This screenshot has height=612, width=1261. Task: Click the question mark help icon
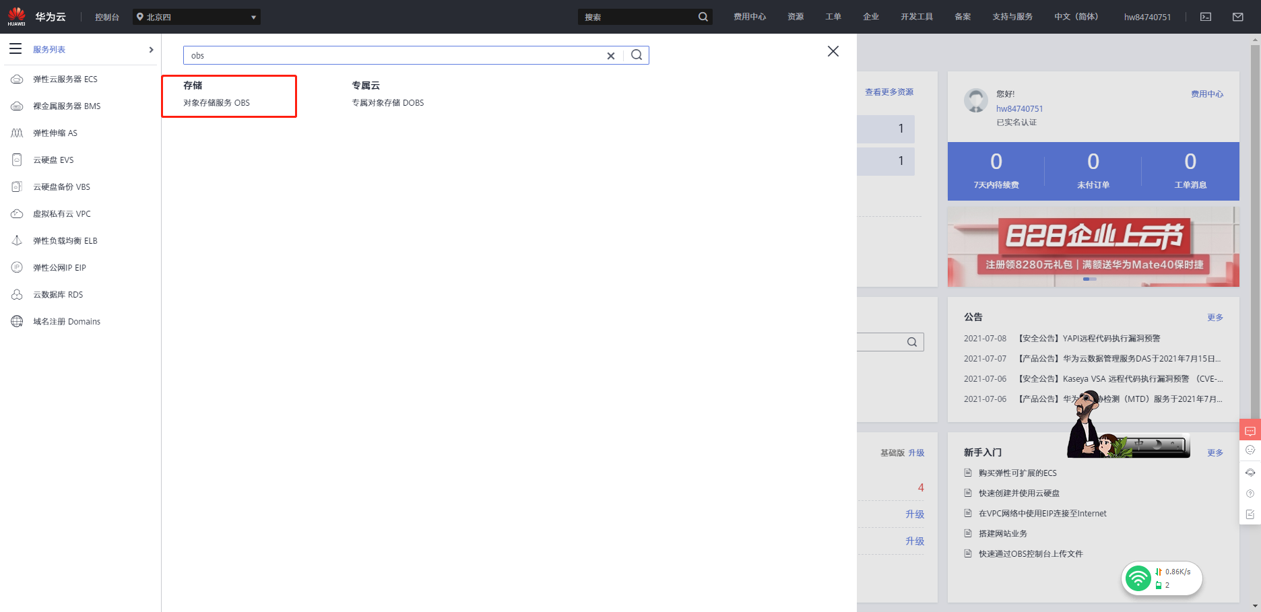(1250, 494)
